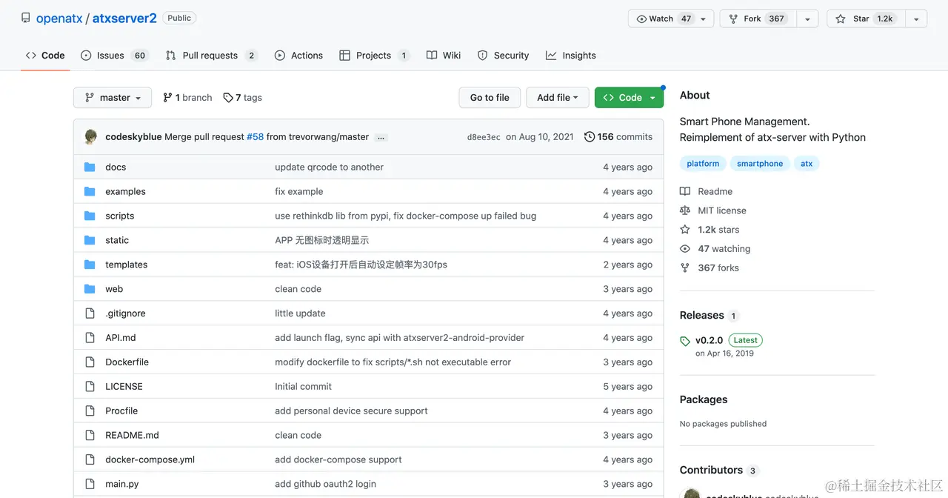The image size is (948, 498).
Task: Open the Watch notifications dropdown
Action: 671,19
